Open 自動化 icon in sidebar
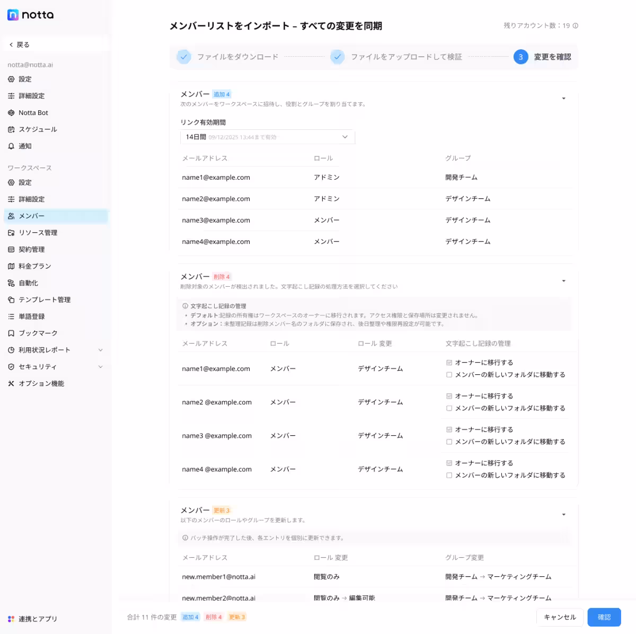The width and height of the screenshot is (636, 634). (11, 283)
